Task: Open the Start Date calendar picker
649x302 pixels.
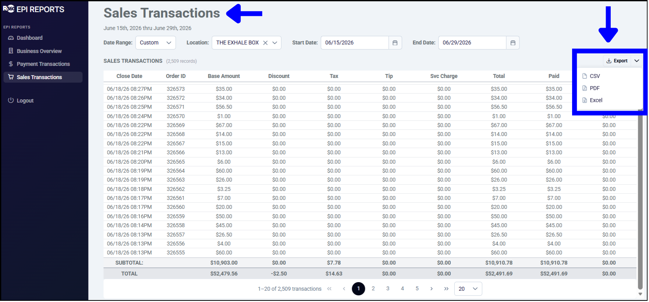Action: click(x=395, y=43)
